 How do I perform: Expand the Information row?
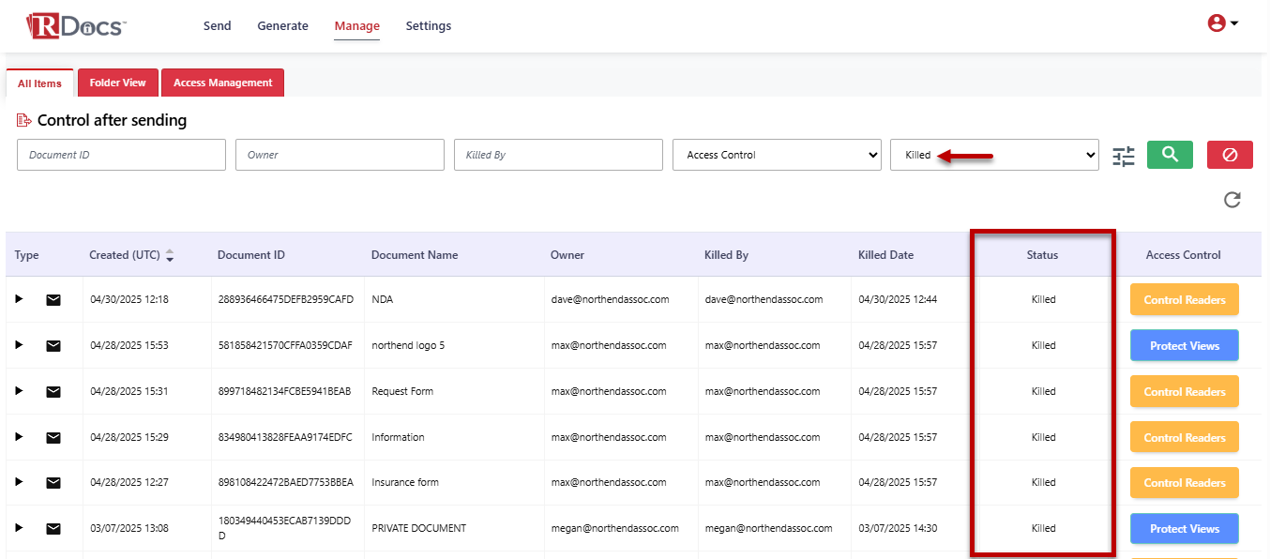[x=19, y=437]
